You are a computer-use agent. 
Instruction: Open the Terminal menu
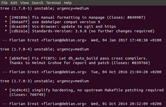click(x=53, y=3)
